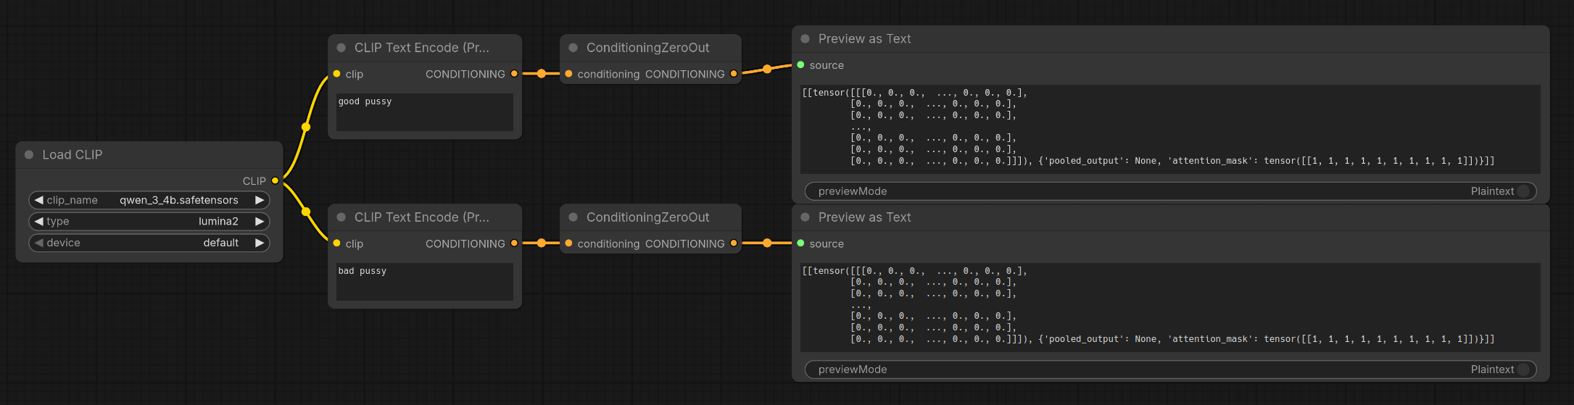Click the clip input slot on bottom CLIP Text Encode
The image size is (1574, 405).
click(x=336, y=243)
